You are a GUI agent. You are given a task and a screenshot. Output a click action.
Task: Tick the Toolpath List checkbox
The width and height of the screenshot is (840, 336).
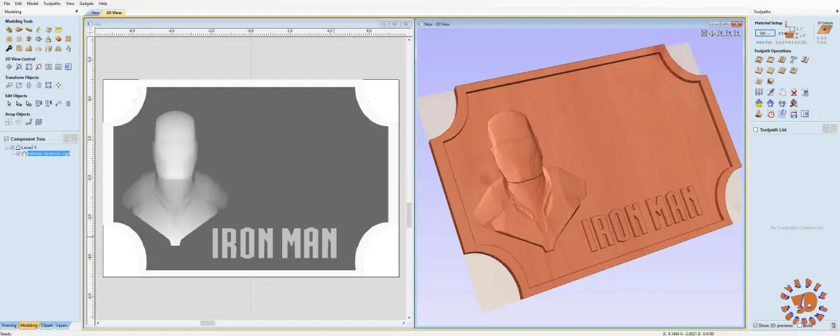(755, 129)
